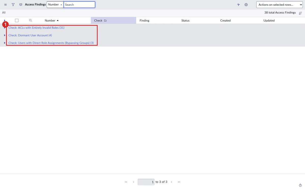305x190 pixels.
Task: Open the Actions on selected rows dropdown
Action: tap(280, 5)
